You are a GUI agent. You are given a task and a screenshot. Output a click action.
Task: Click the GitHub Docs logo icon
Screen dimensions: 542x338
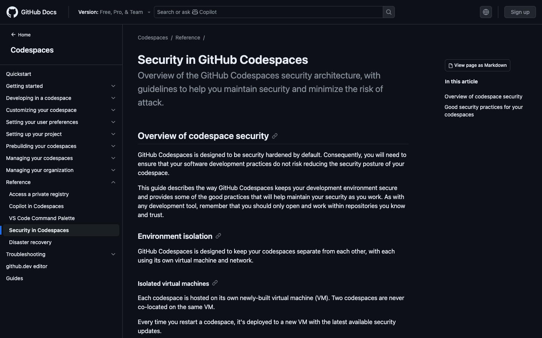[12, 12]
